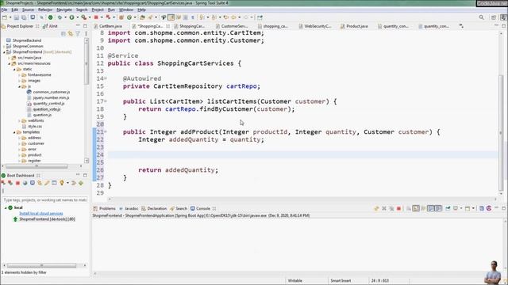Click Remove All Terminated Launches double-X icon
This screenshot has width=508, height=285.
[391, 209]
